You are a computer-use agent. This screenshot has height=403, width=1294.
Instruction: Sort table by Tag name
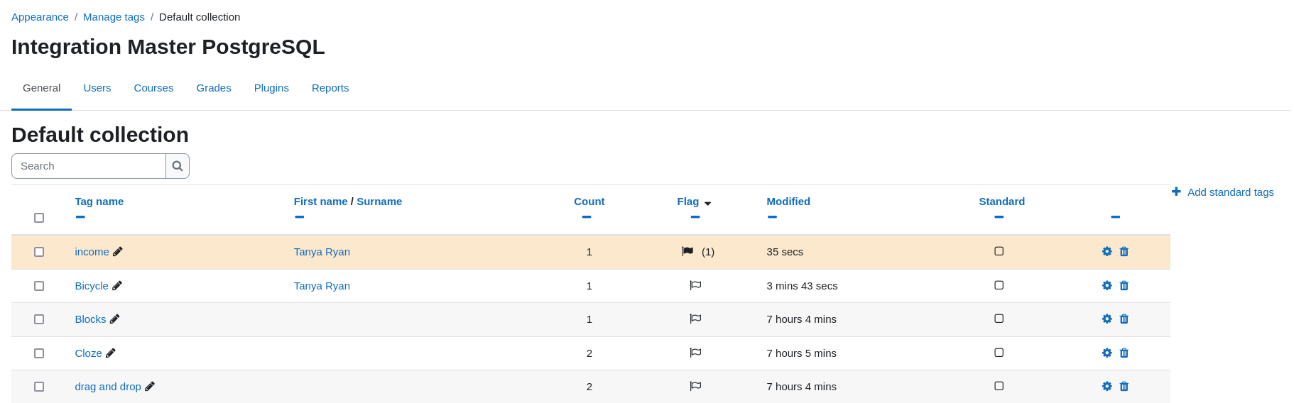tap(99, 201)
